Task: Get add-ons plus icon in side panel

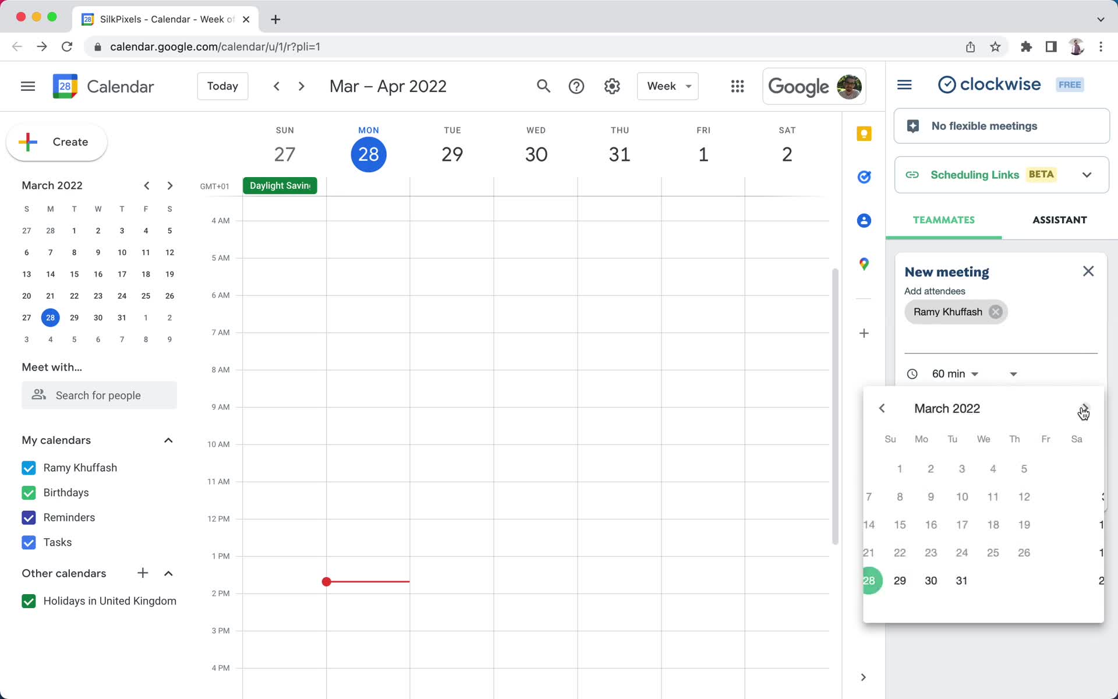Action: pyautogui.click(x=864, y=333)
